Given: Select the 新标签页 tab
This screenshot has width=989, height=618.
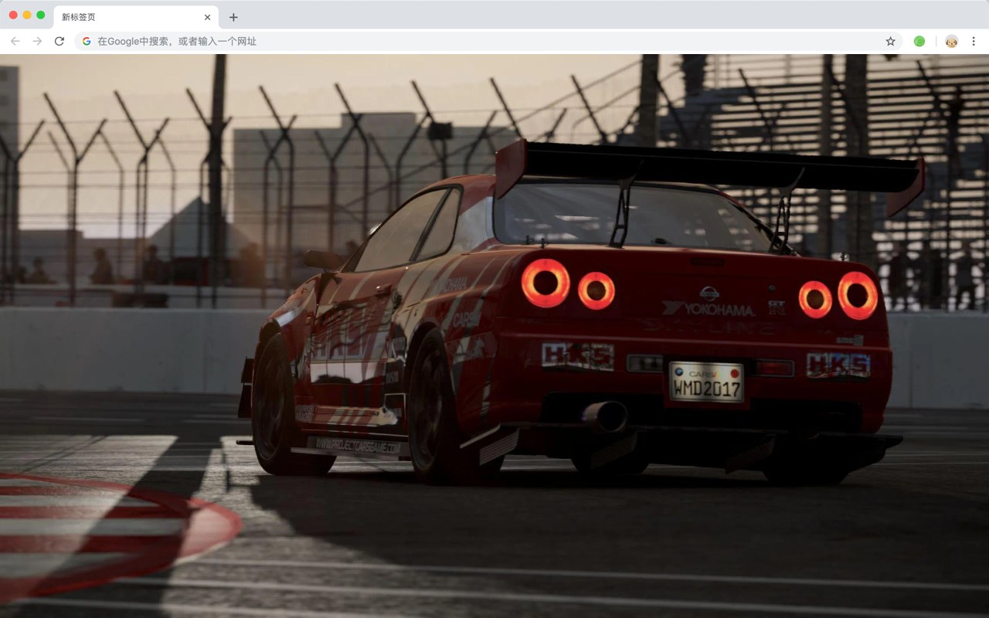Looking at the screenshot, I should click(x=136, y=17).
